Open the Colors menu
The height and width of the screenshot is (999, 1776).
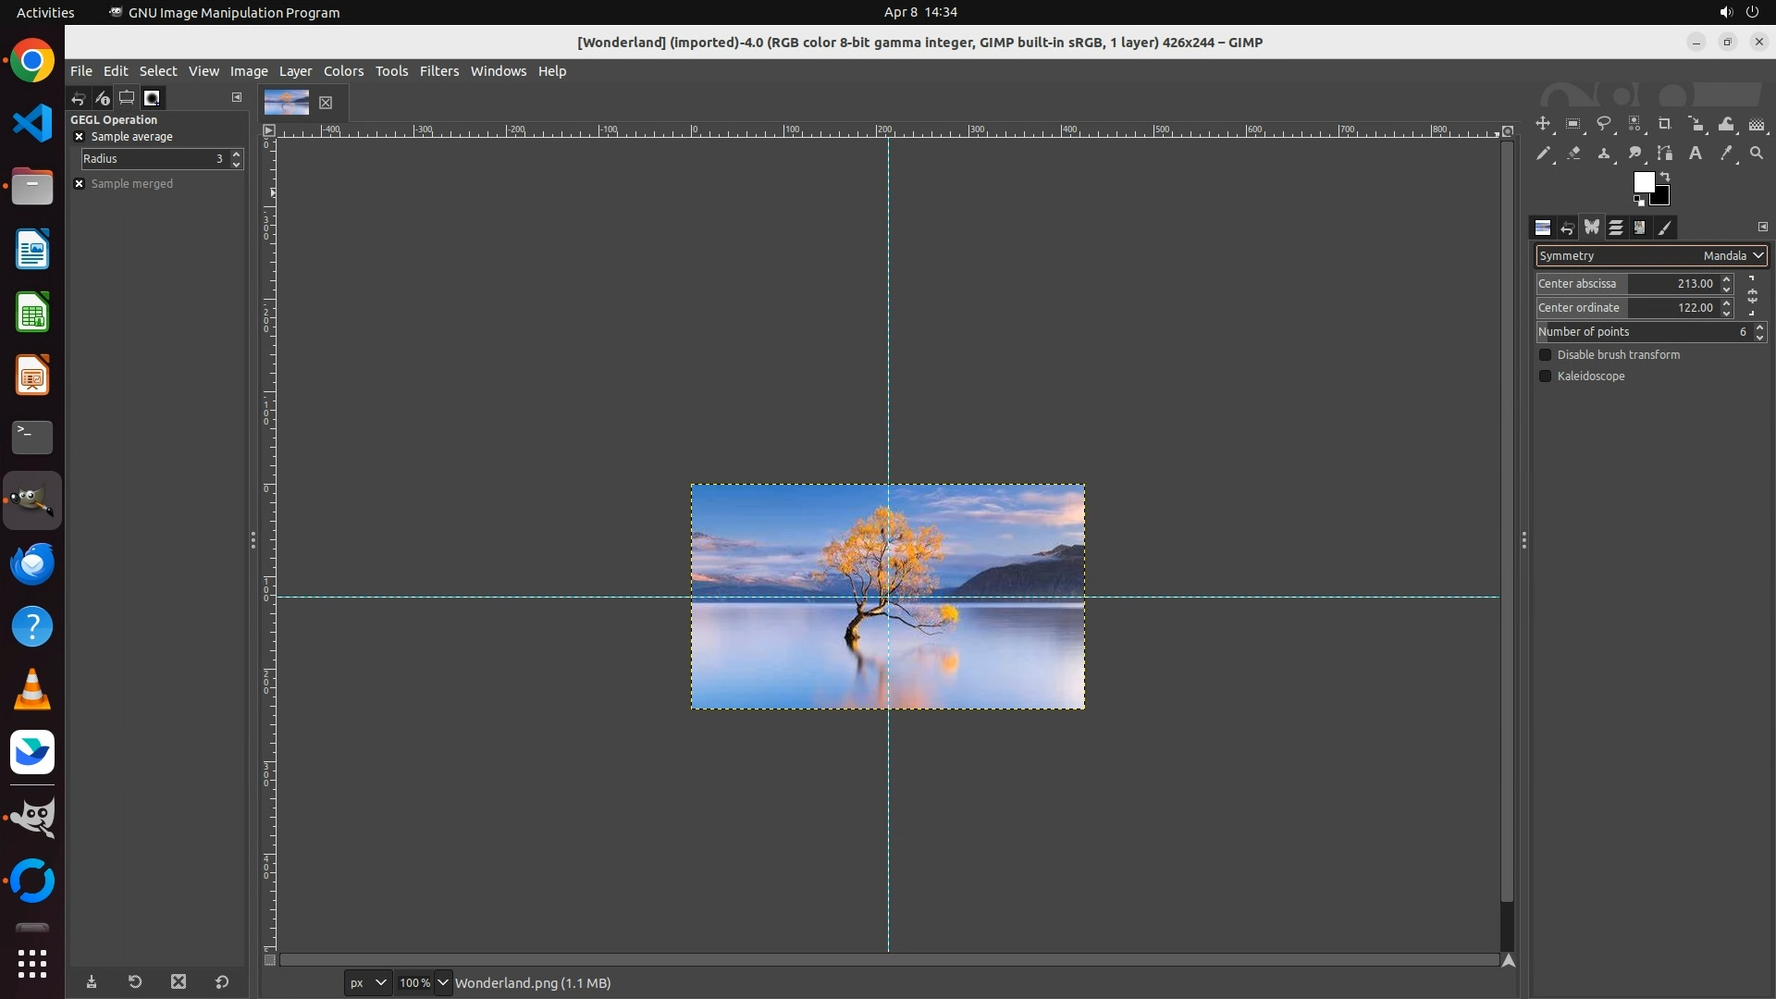click(x=343, y=71)
